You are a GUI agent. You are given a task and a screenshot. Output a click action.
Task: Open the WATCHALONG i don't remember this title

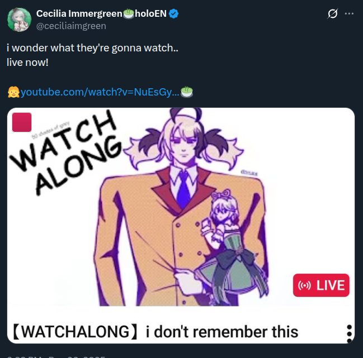tap(155, 332)
